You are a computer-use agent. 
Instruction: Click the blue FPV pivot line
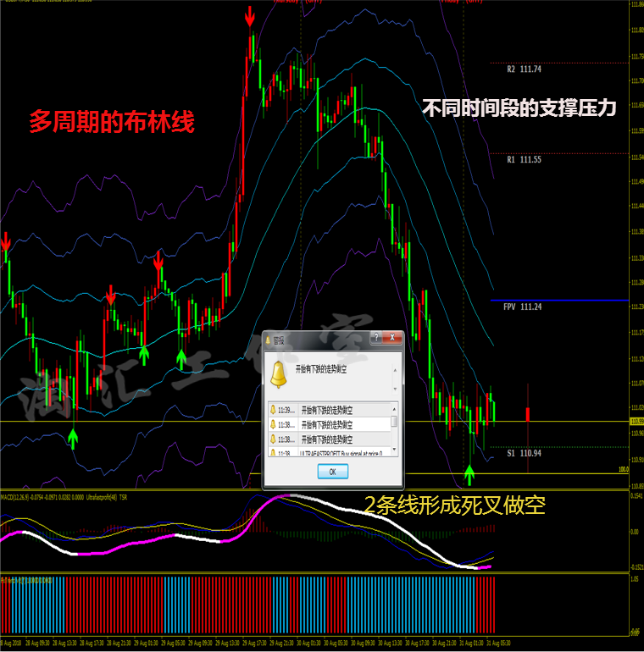pos(559,300)
